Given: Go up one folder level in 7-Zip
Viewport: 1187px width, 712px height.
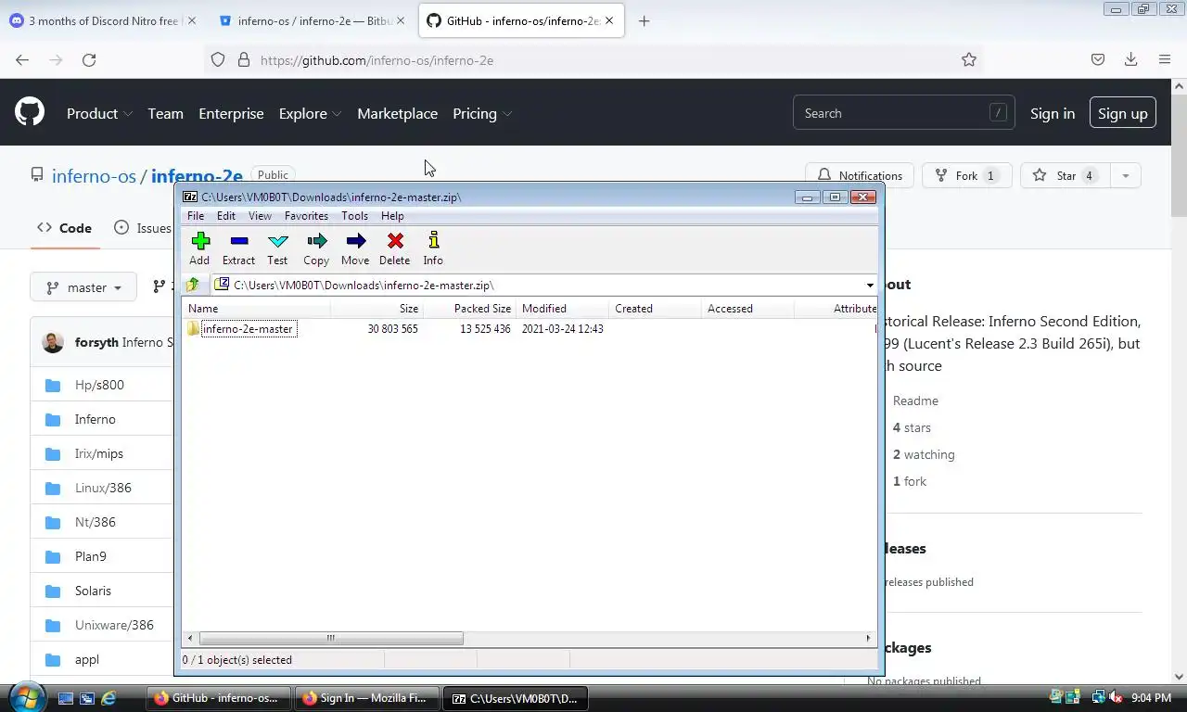Looking at the screenshot, I should [x=193, y=285].
